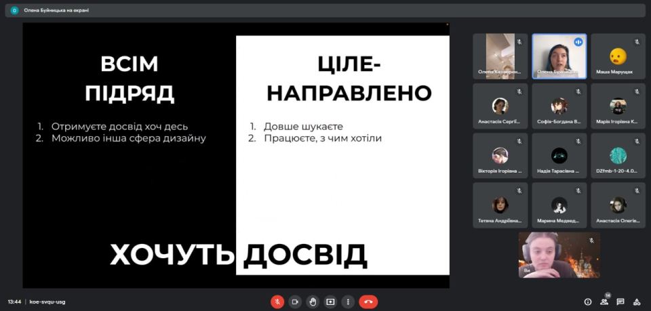Click 'Довше шукаєте' on the slide

(303, 127)
